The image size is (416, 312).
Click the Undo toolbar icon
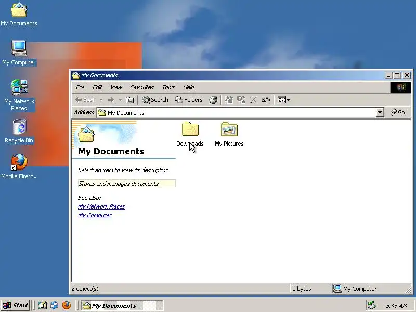click(x=266, y=100)
